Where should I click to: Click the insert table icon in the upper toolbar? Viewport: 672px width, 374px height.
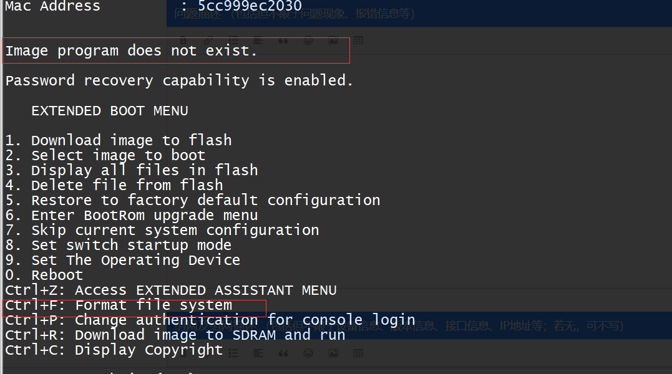tap(358, 41)
